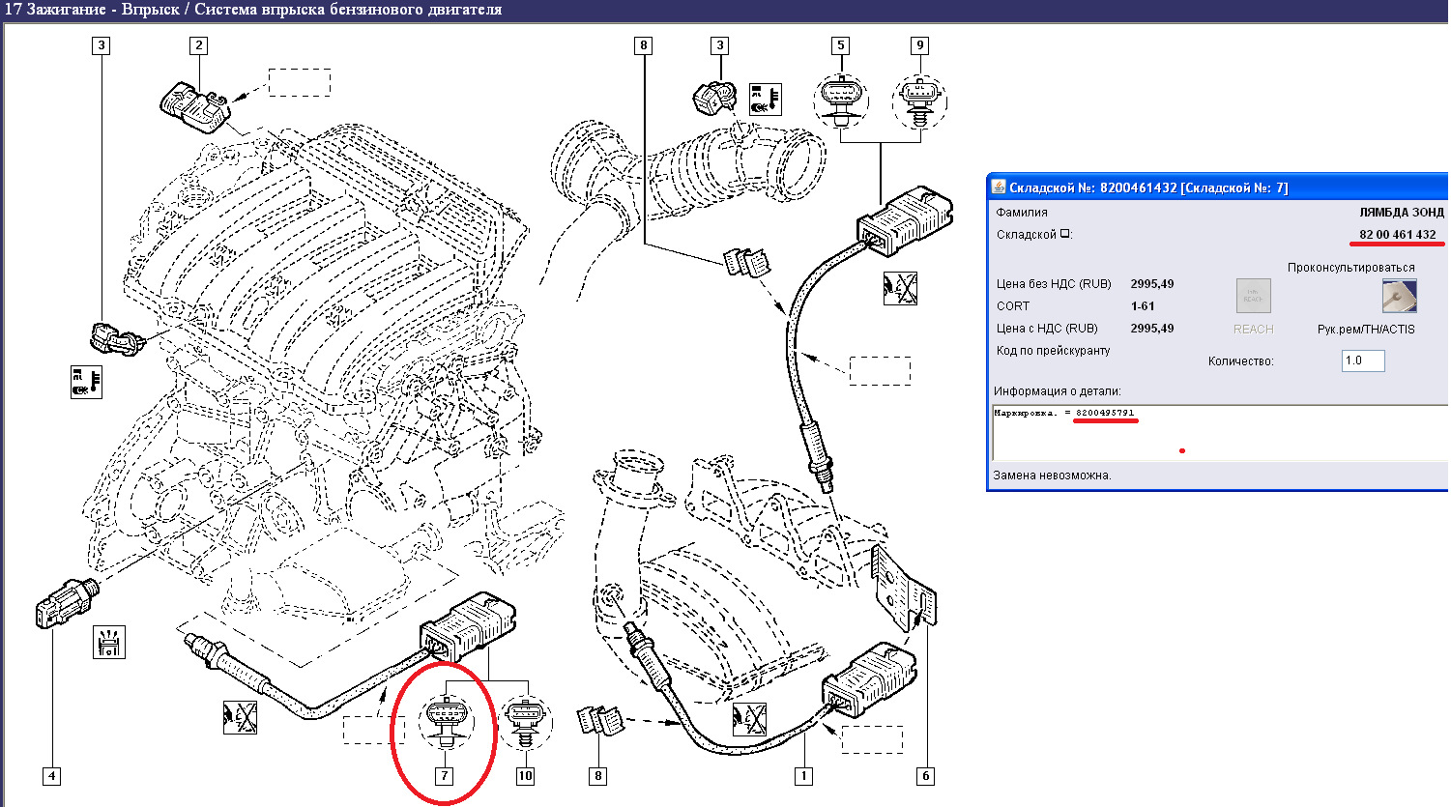The image size is (1451, 807).
Task: Click the oxygen sensor plug above connectors 7 and 10
Action: coord(468,627)
